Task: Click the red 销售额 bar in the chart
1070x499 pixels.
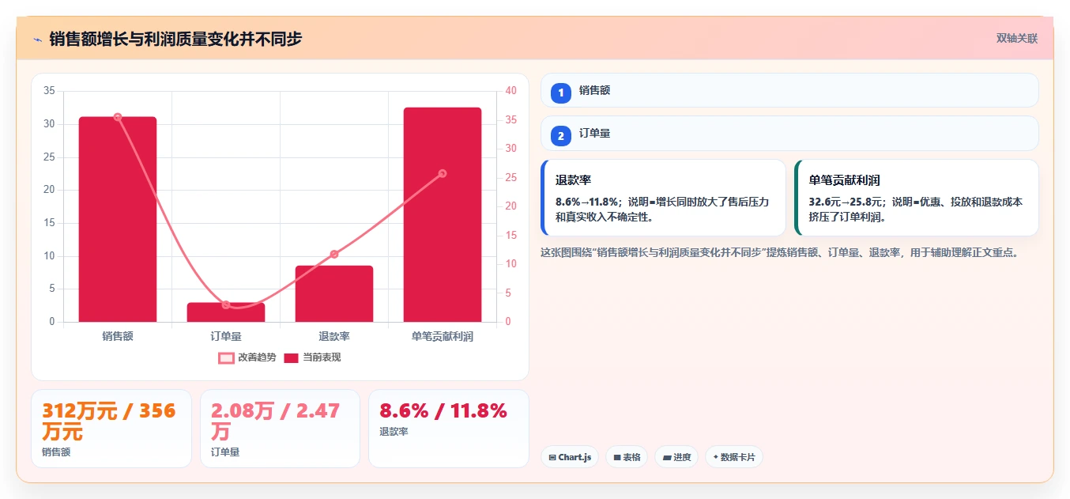Action: coord(118,219)
